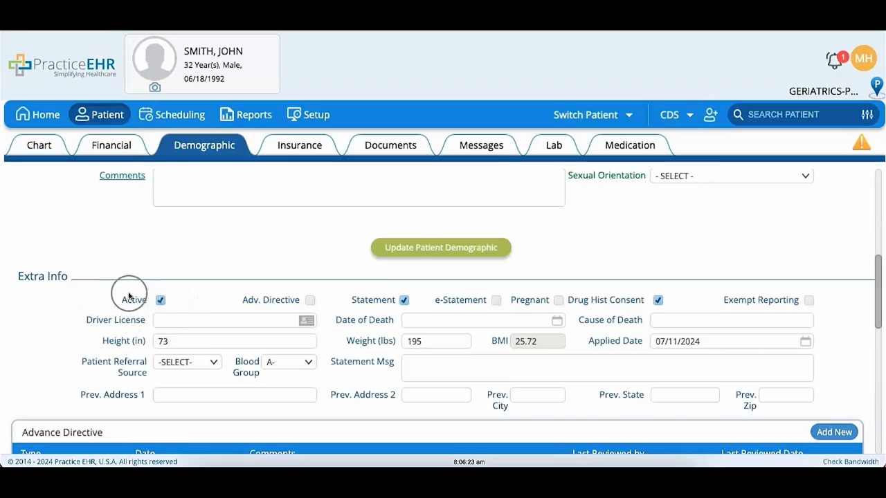Expand the Switch Patient dropdown

[x=593, y=115]
